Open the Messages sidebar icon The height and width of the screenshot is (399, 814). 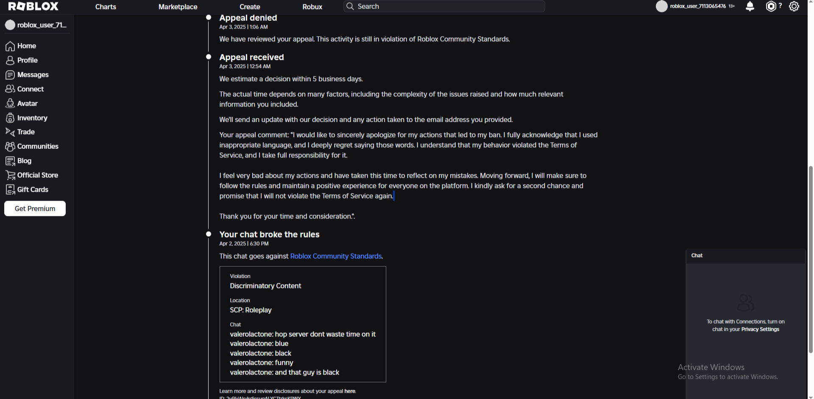point(10,75)
